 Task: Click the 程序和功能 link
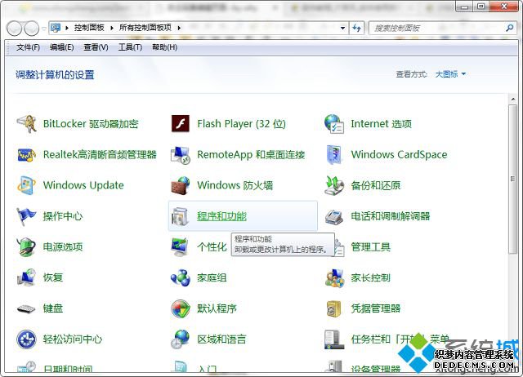(221, 216)
